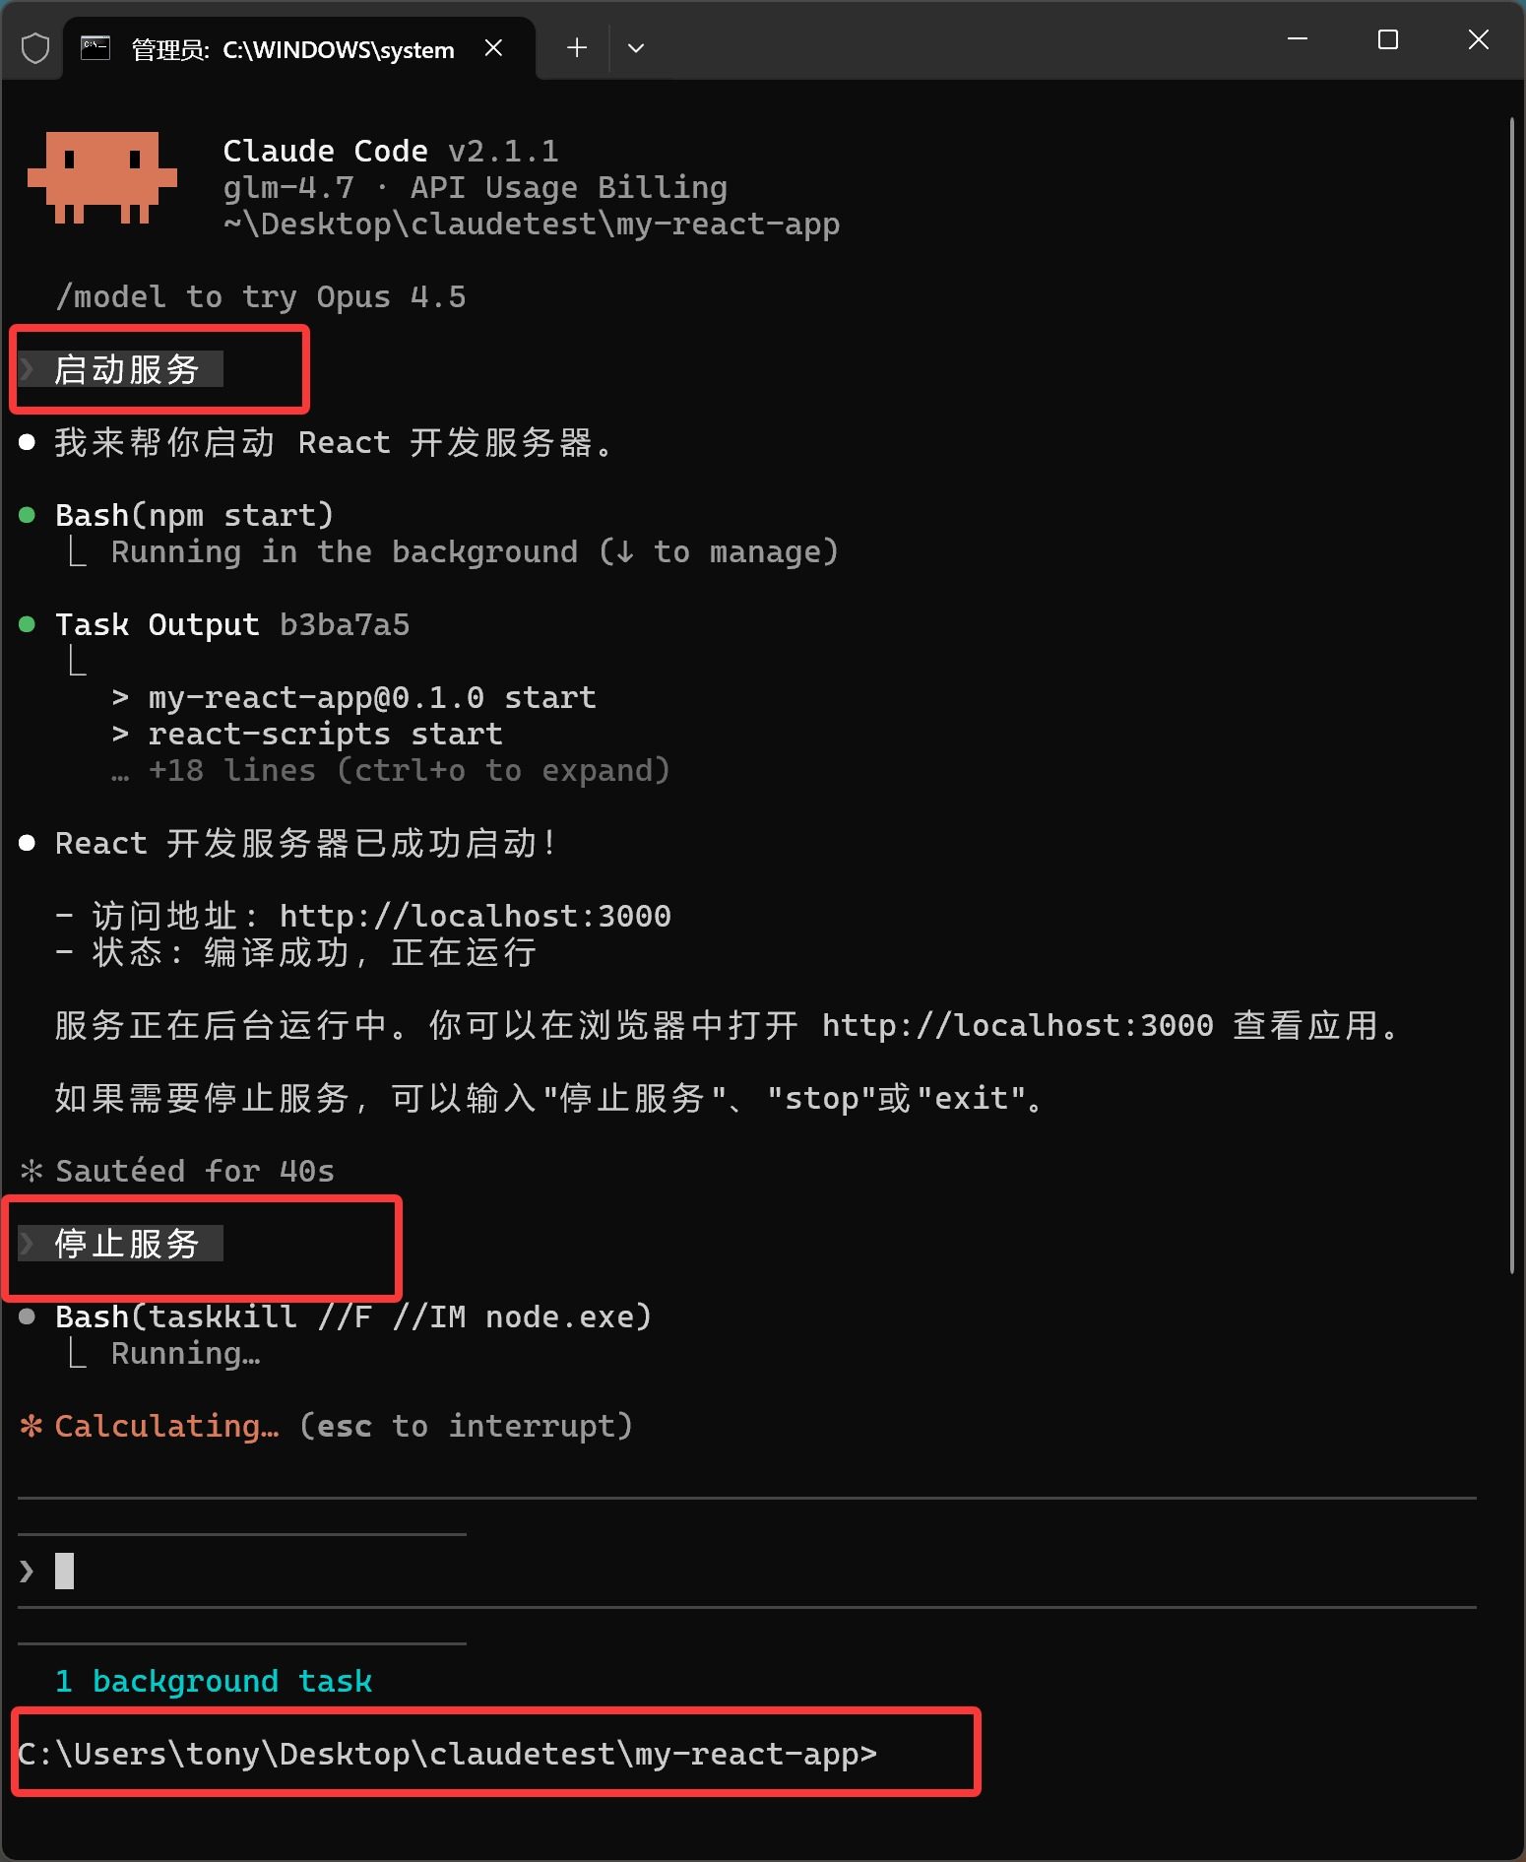This screenshot has height=1862, width=1526.
Task: Click the Claude Code mascot logo
Action: (102, 178)
